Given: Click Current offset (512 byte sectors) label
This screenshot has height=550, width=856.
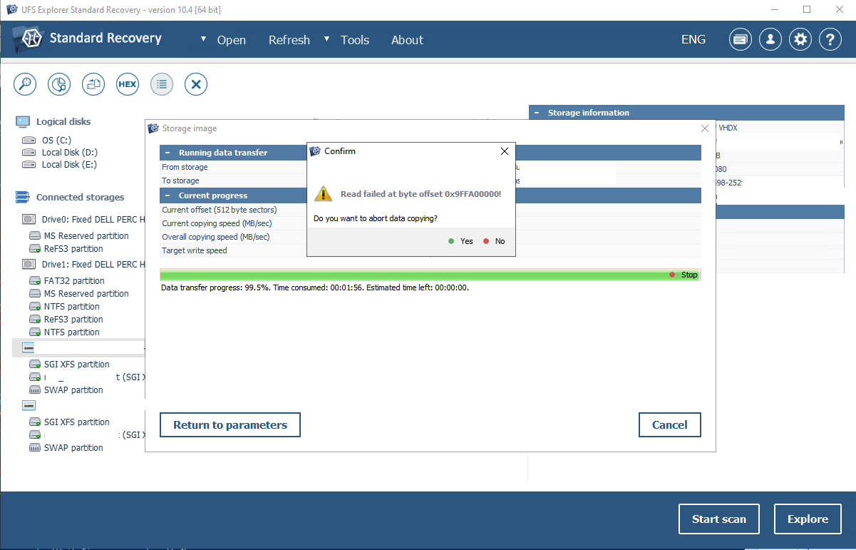Looking at the screenshot, I should tap(219, 210).
